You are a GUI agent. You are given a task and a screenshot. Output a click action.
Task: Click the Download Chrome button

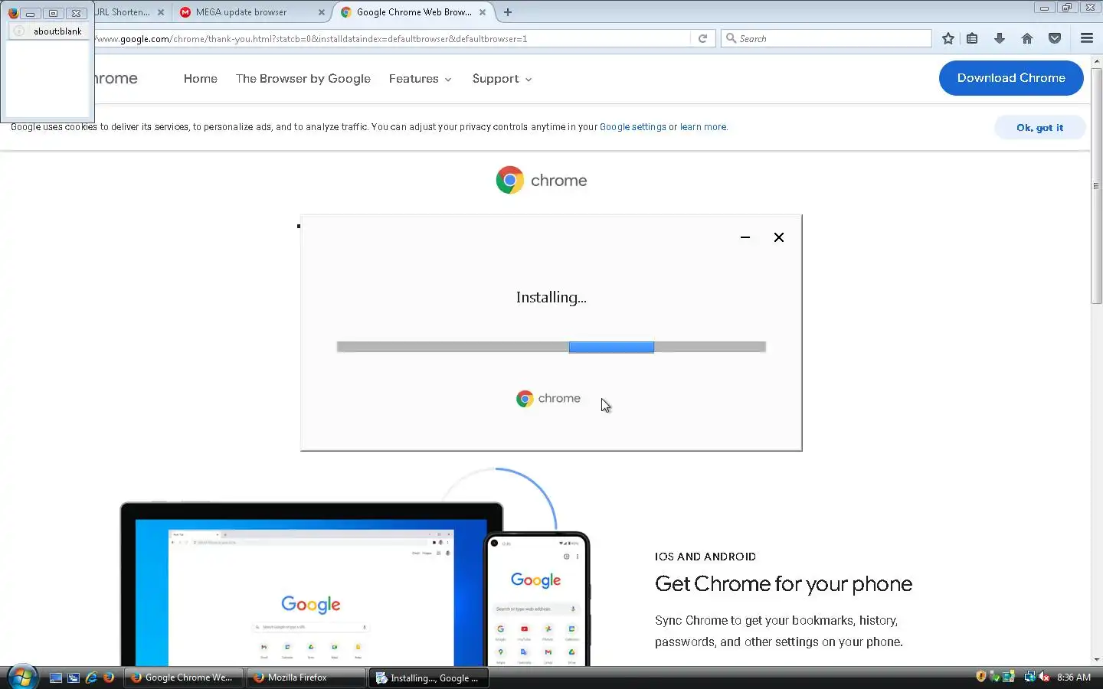coord(1011,78)
